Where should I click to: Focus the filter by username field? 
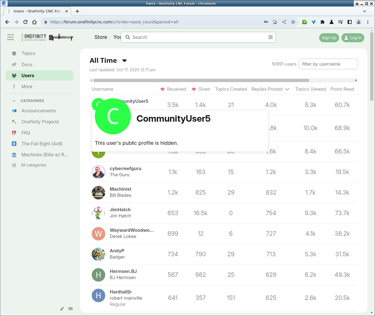328,64
